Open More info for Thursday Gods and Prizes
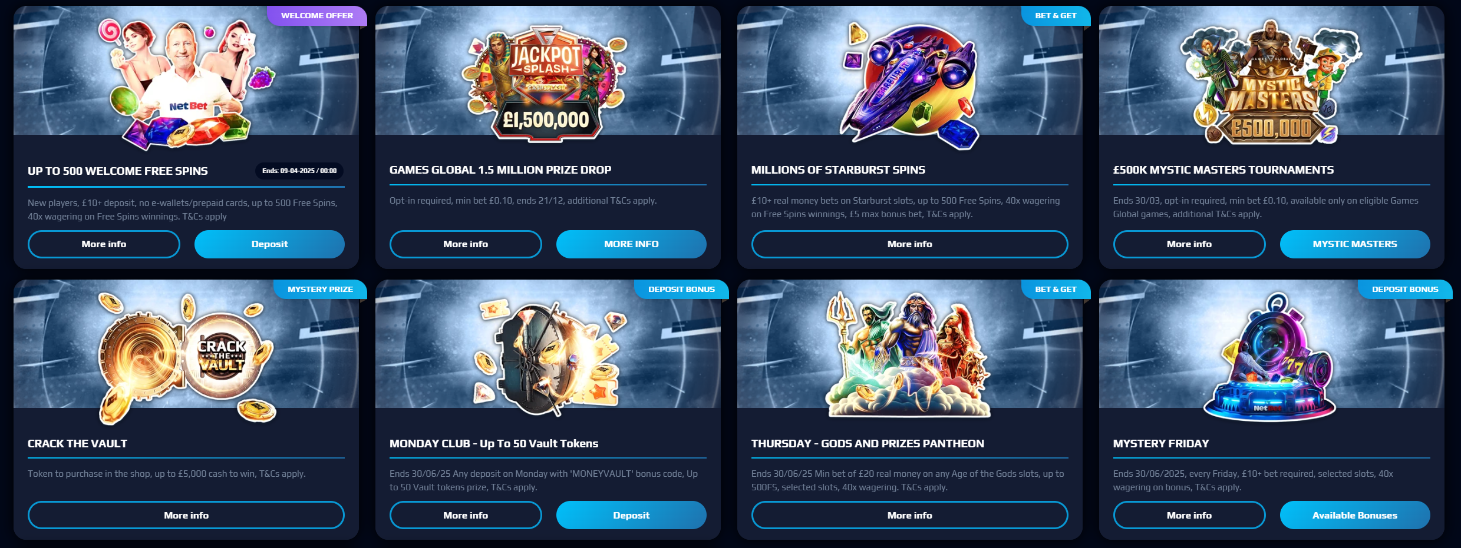The height and width of the screenshot is (548, 1461). click(x=909, y=515)
